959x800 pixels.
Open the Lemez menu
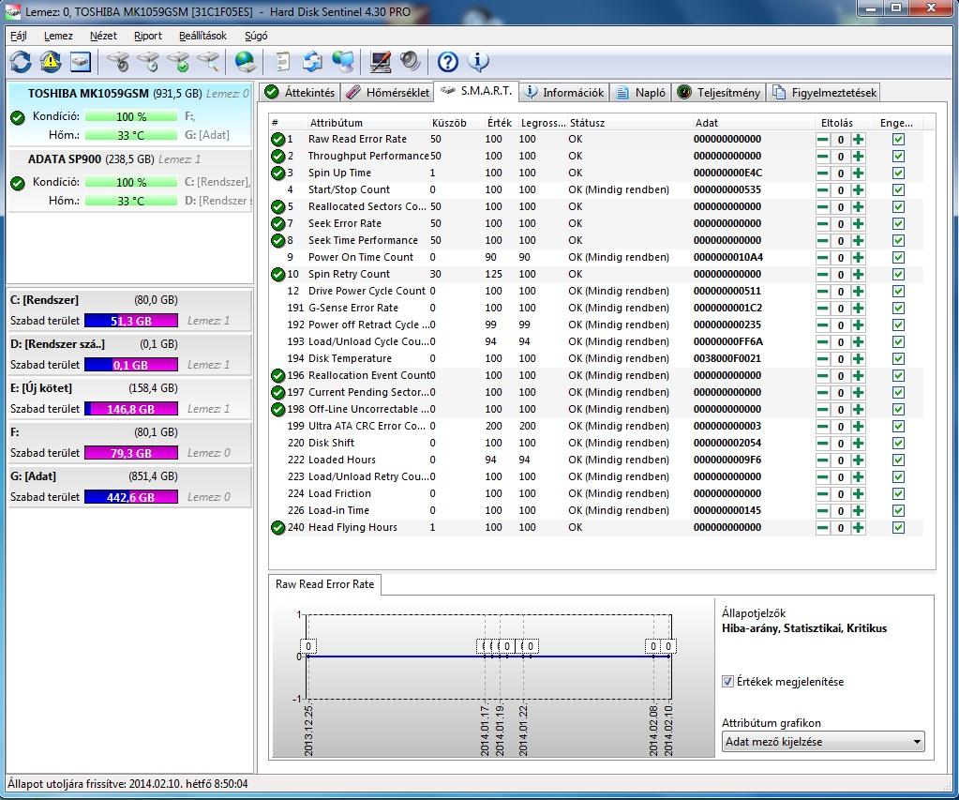(58, 36)
